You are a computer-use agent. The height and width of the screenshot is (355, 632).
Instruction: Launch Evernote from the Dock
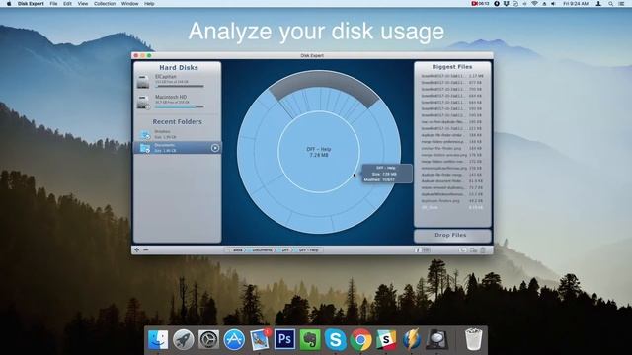(x=310, y=339)
